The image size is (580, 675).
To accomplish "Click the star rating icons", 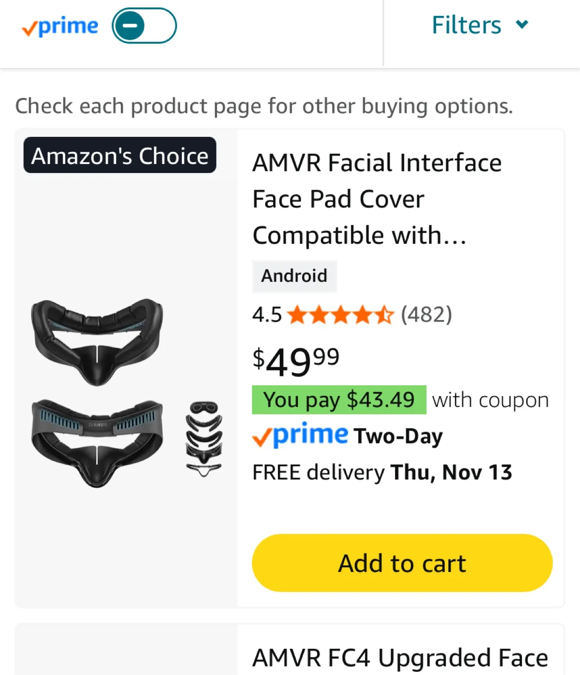I will click(341, 315).
